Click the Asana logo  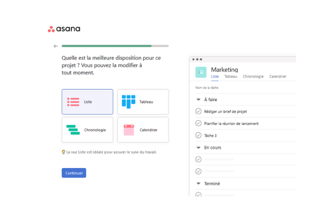64,29
